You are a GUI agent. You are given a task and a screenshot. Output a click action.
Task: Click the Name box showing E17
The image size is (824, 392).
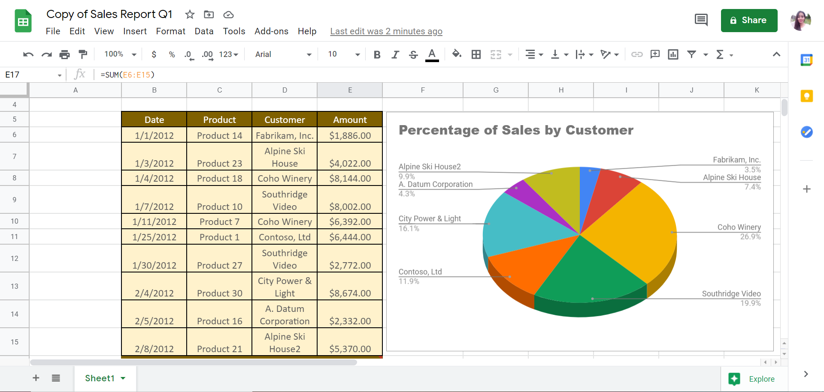33,75
